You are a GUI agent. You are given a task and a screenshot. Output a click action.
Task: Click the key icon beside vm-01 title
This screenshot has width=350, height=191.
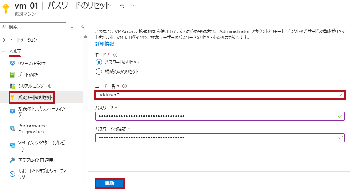6,8
